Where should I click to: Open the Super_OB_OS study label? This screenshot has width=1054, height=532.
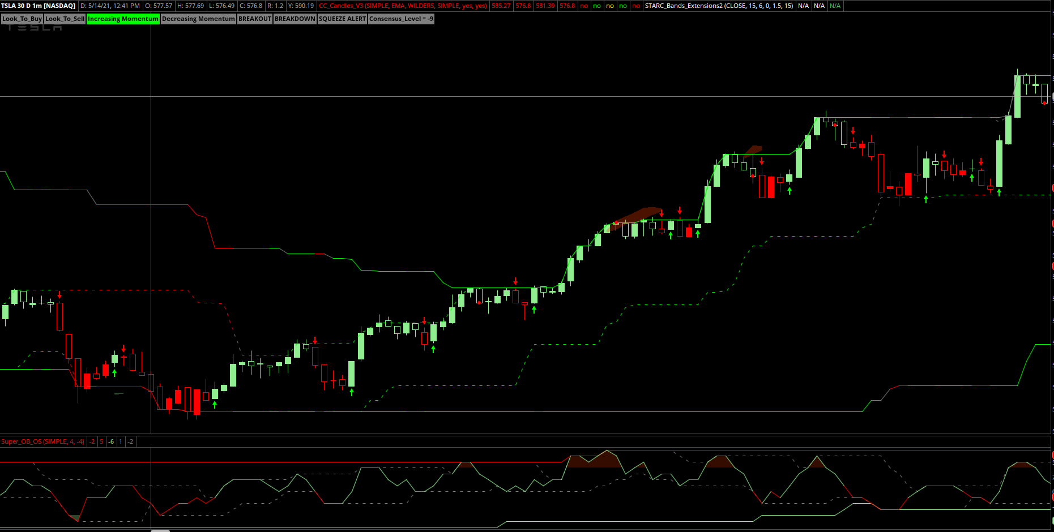[42, 441]
